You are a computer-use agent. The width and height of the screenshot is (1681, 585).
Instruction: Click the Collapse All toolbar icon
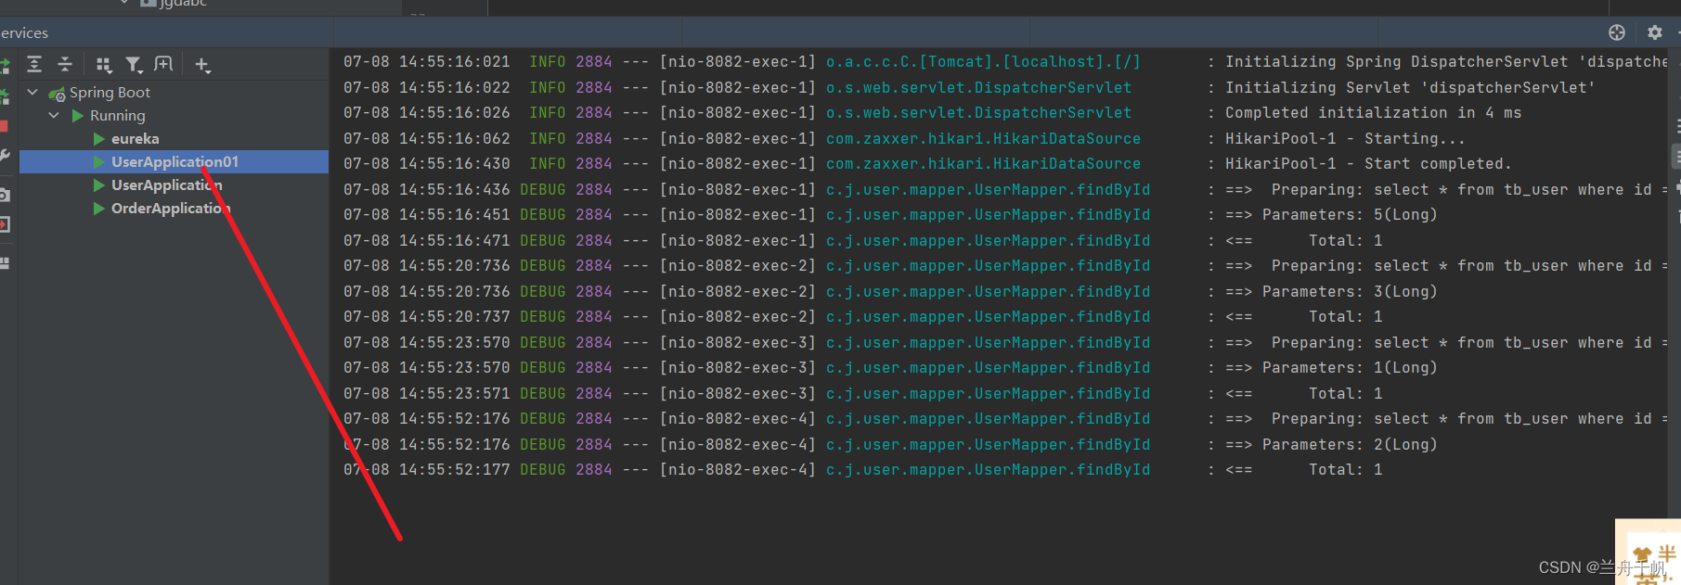coord(65,64)
